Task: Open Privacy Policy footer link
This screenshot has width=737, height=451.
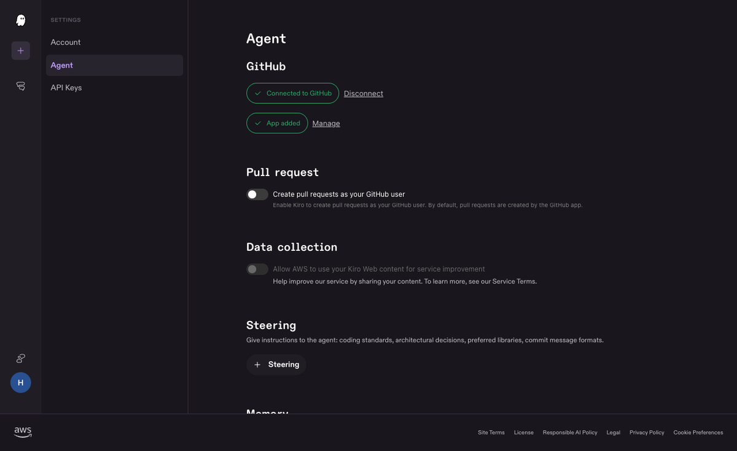Action: click(x=647, y=433)
